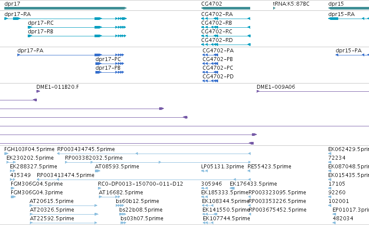Click the 435349 feature
Screen dimensions: 369x225
[13, 180]
